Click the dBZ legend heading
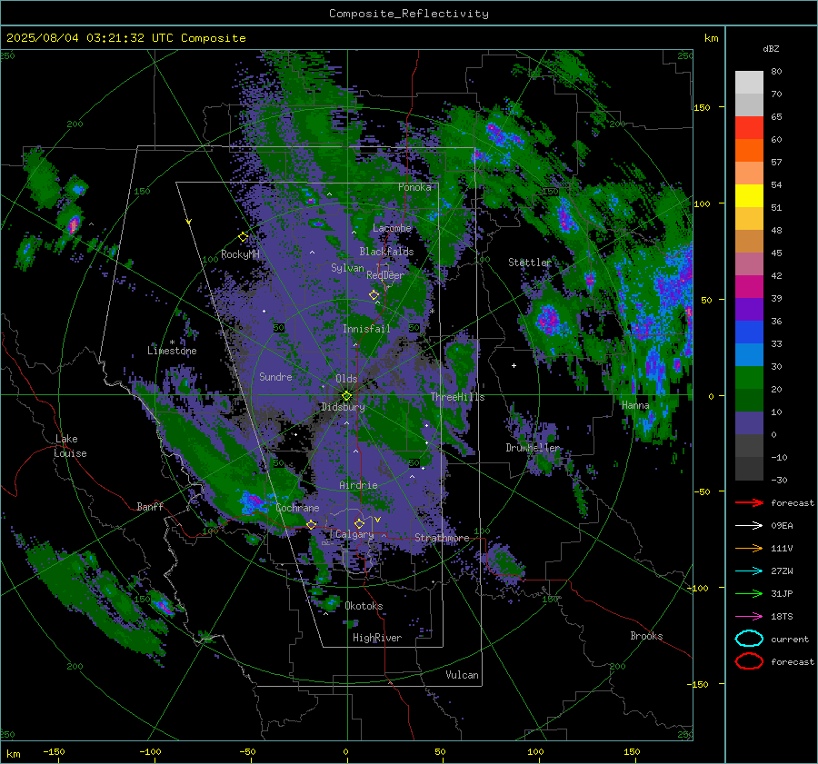 click(771, 49)
